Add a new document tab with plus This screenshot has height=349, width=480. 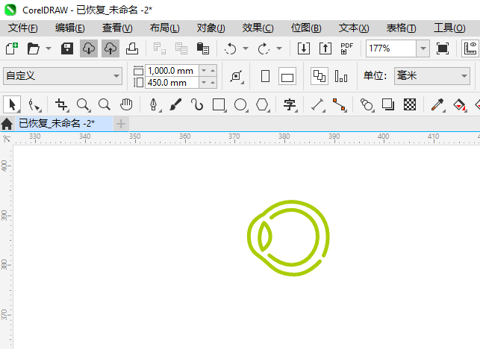pyautogui.click(x=121, y=124)
